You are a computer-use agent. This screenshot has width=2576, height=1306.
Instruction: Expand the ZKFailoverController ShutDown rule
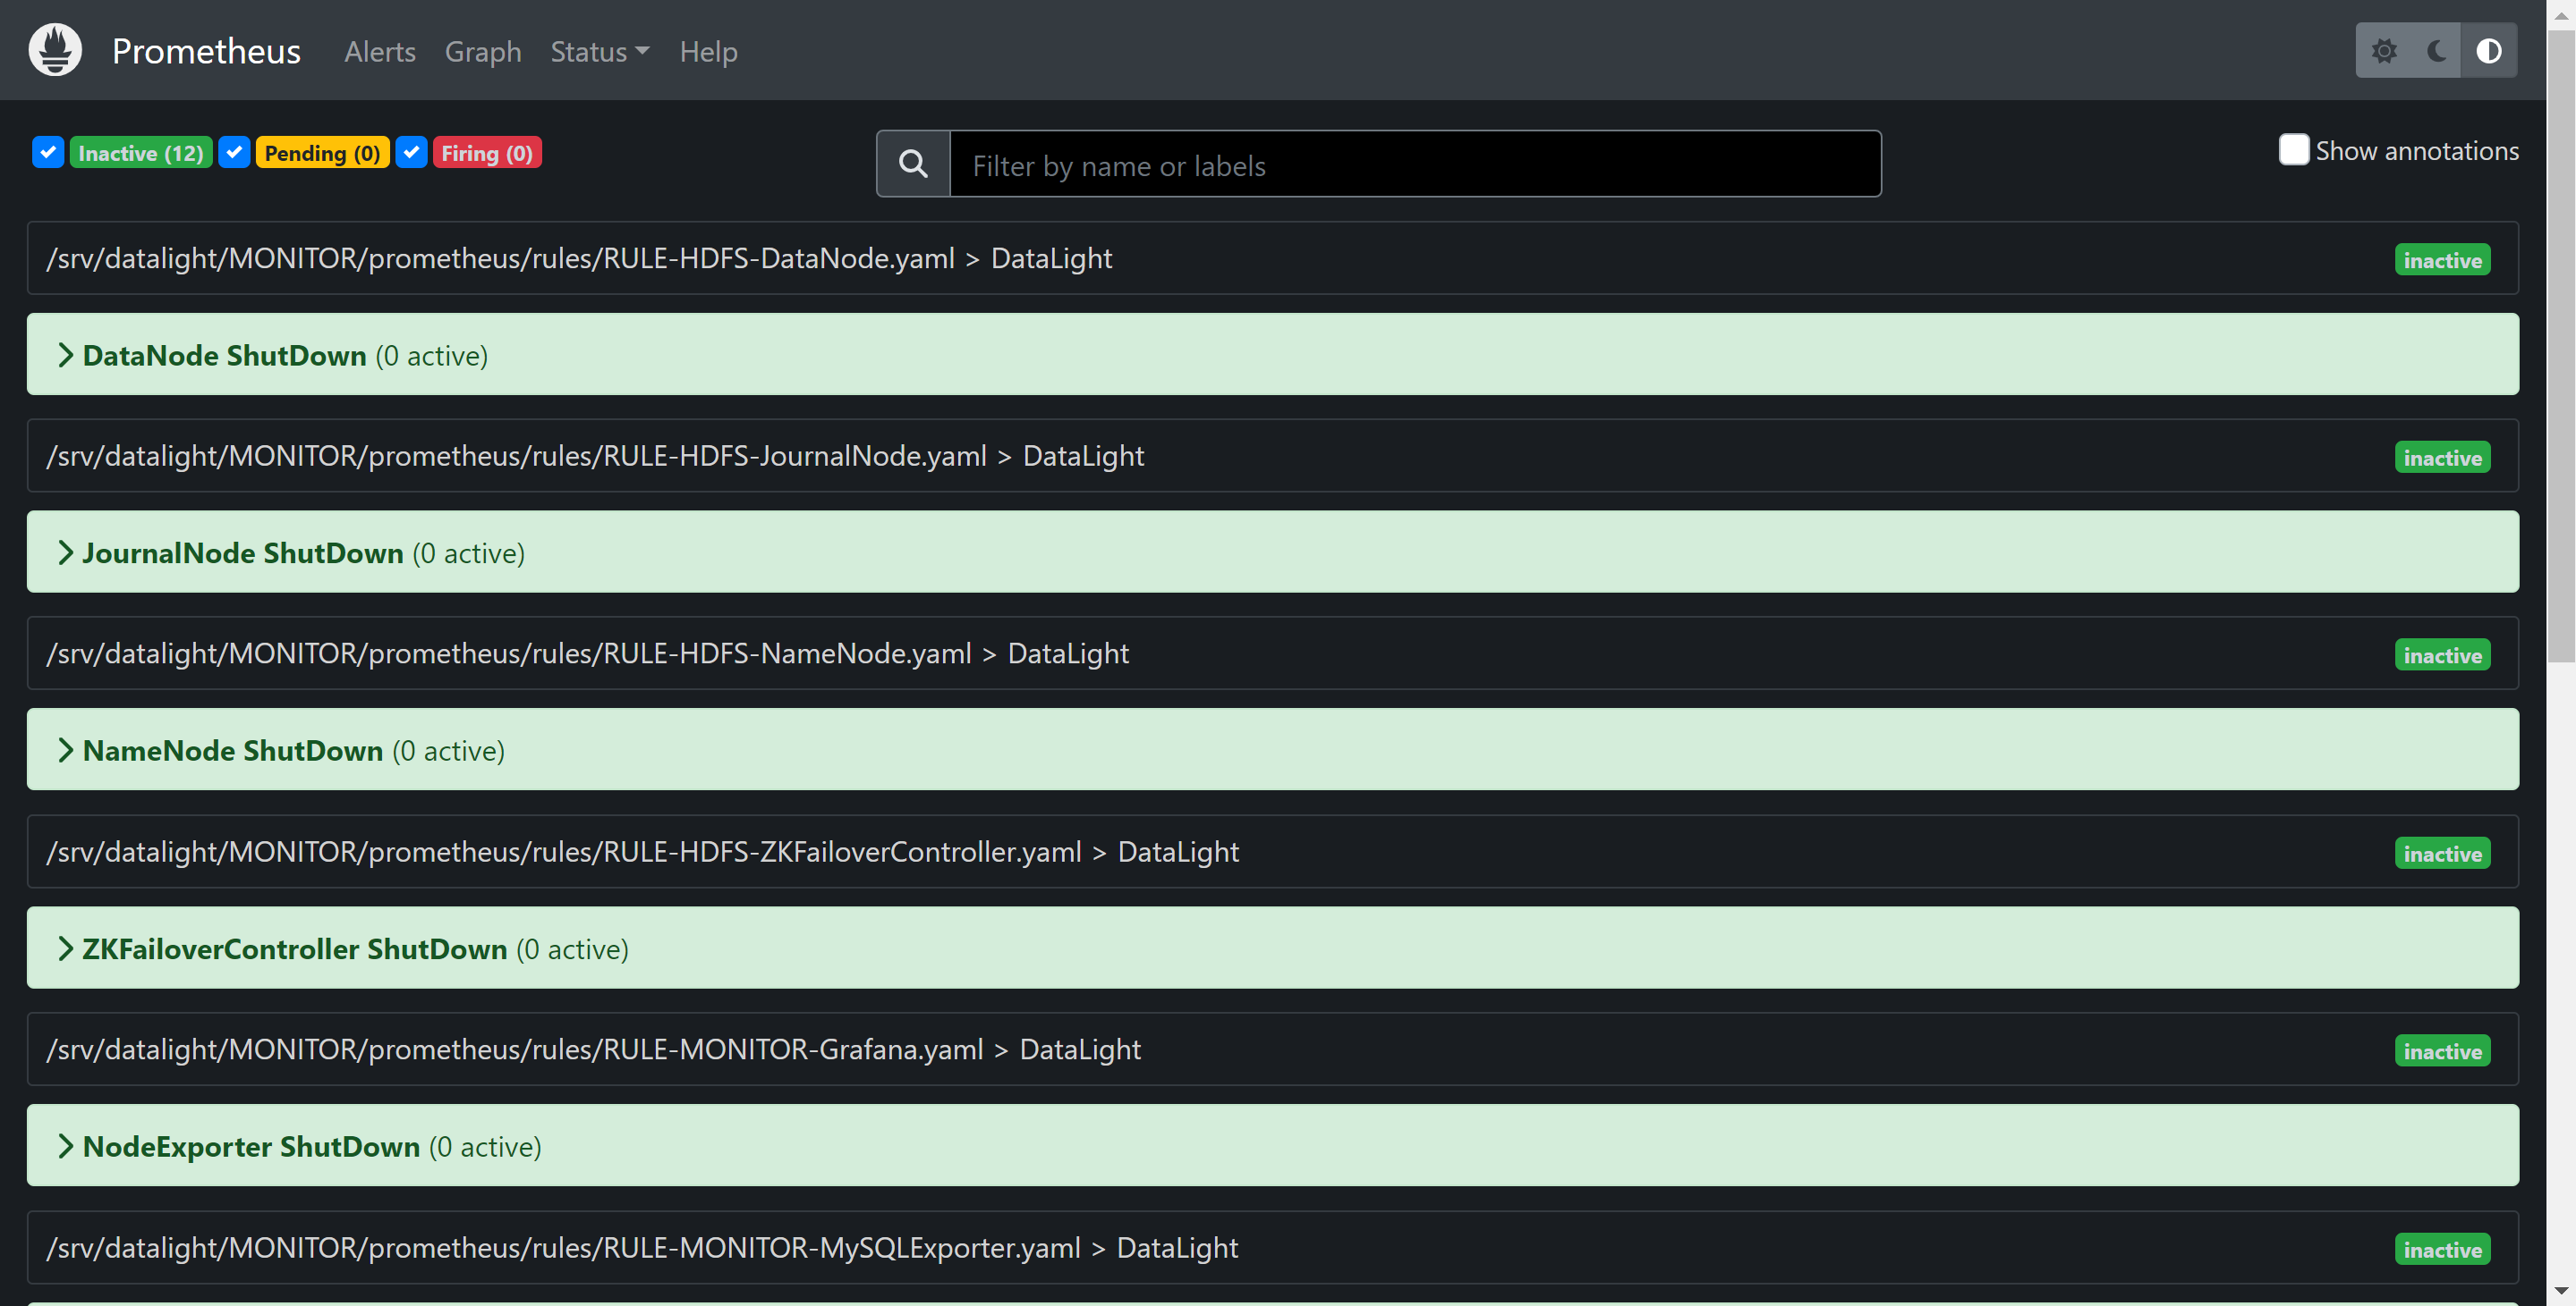65,948
